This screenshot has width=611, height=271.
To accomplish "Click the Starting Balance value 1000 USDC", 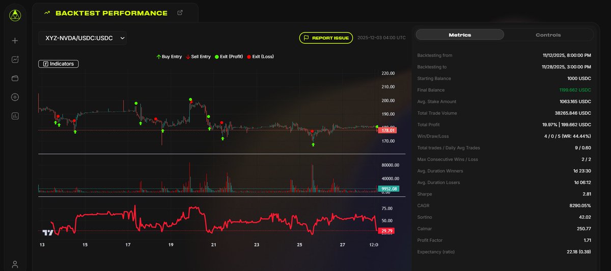I will pos(579,79).
